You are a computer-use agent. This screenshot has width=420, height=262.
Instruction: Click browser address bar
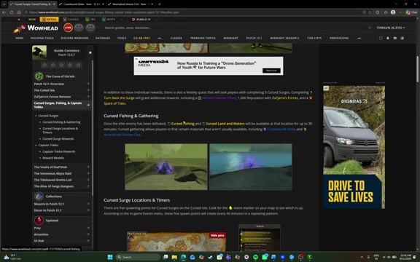click(192, 12)
